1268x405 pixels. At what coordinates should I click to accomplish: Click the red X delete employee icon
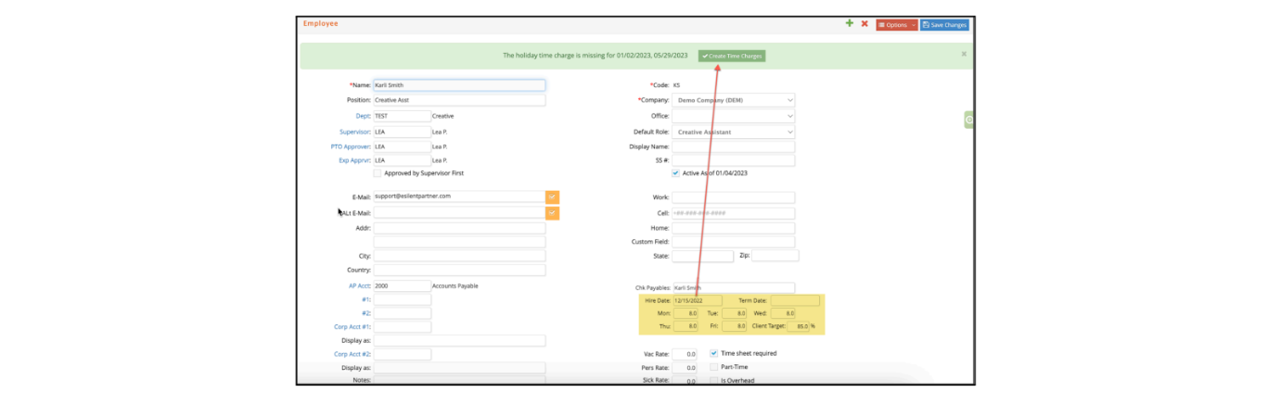tap(865, 24)
